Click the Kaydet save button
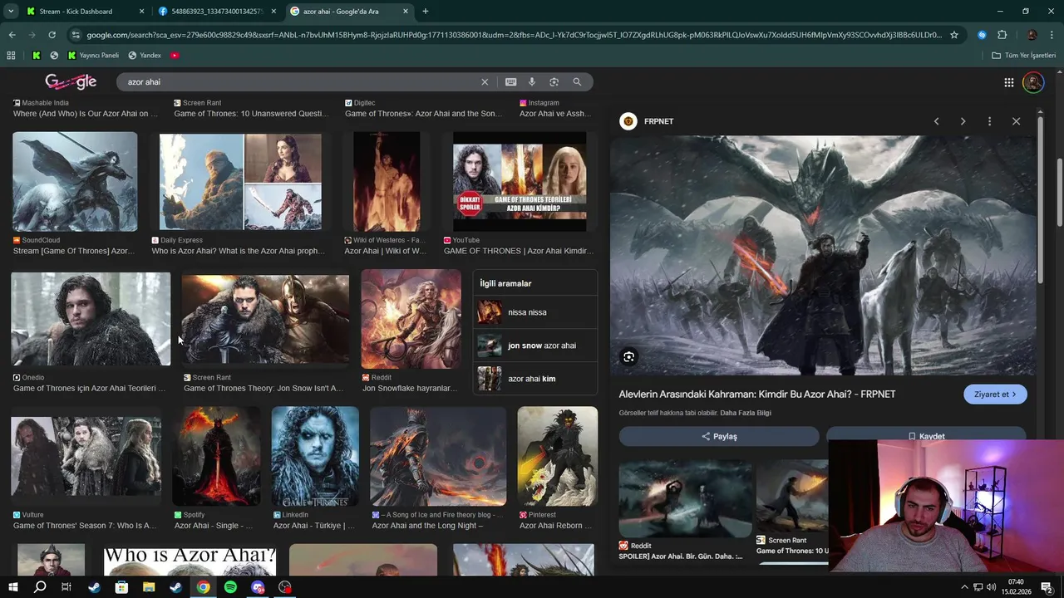This screenshot has width=1064, height=598. point(926,435)
